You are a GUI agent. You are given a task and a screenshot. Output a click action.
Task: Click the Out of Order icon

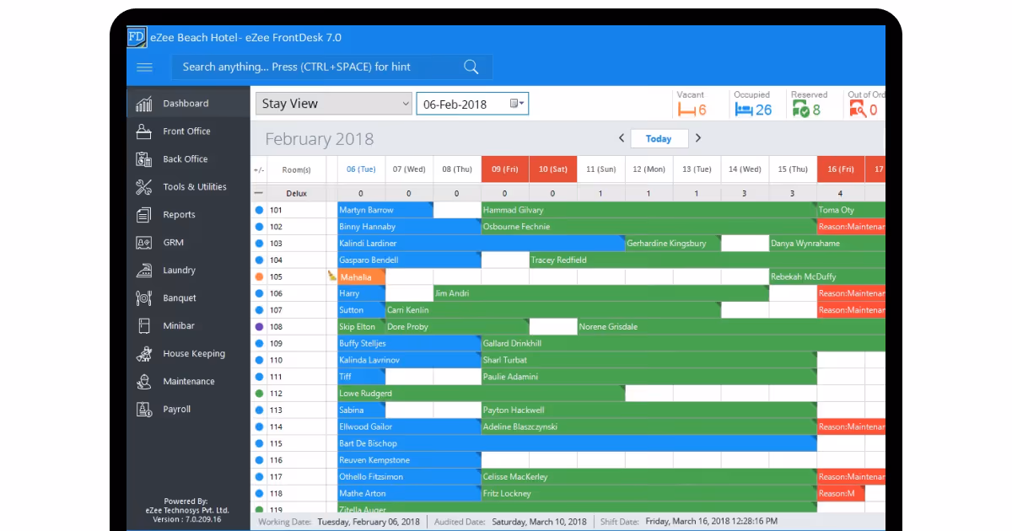858,110
